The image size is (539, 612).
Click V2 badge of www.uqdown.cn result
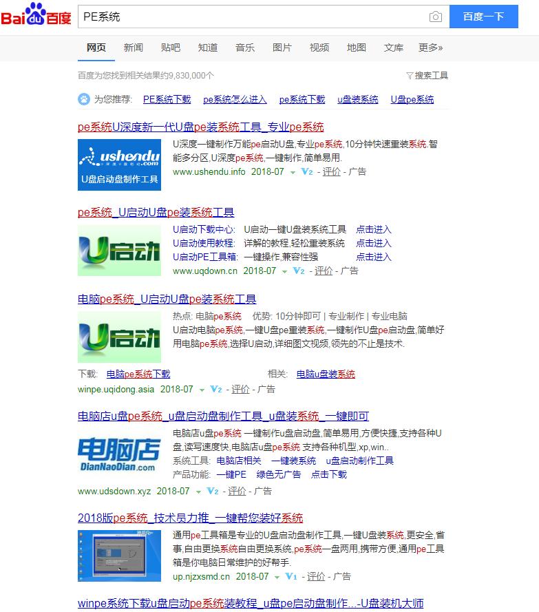point(299,271)
